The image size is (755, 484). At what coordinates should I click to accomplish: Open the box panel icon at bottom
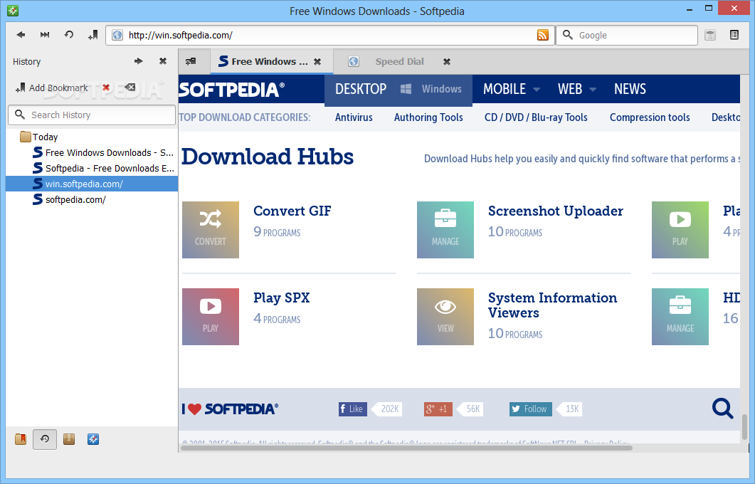[69, 439]
